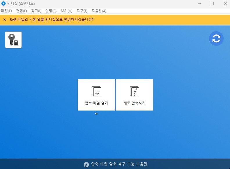The image size is (230, 169).
Task: Open the 설정(S) menu
Action: click(x=51, y=11)
